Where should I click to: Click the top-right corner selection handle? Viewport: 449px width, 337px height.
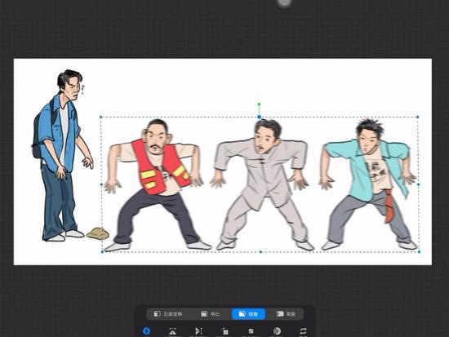click(x=417, y=117)
